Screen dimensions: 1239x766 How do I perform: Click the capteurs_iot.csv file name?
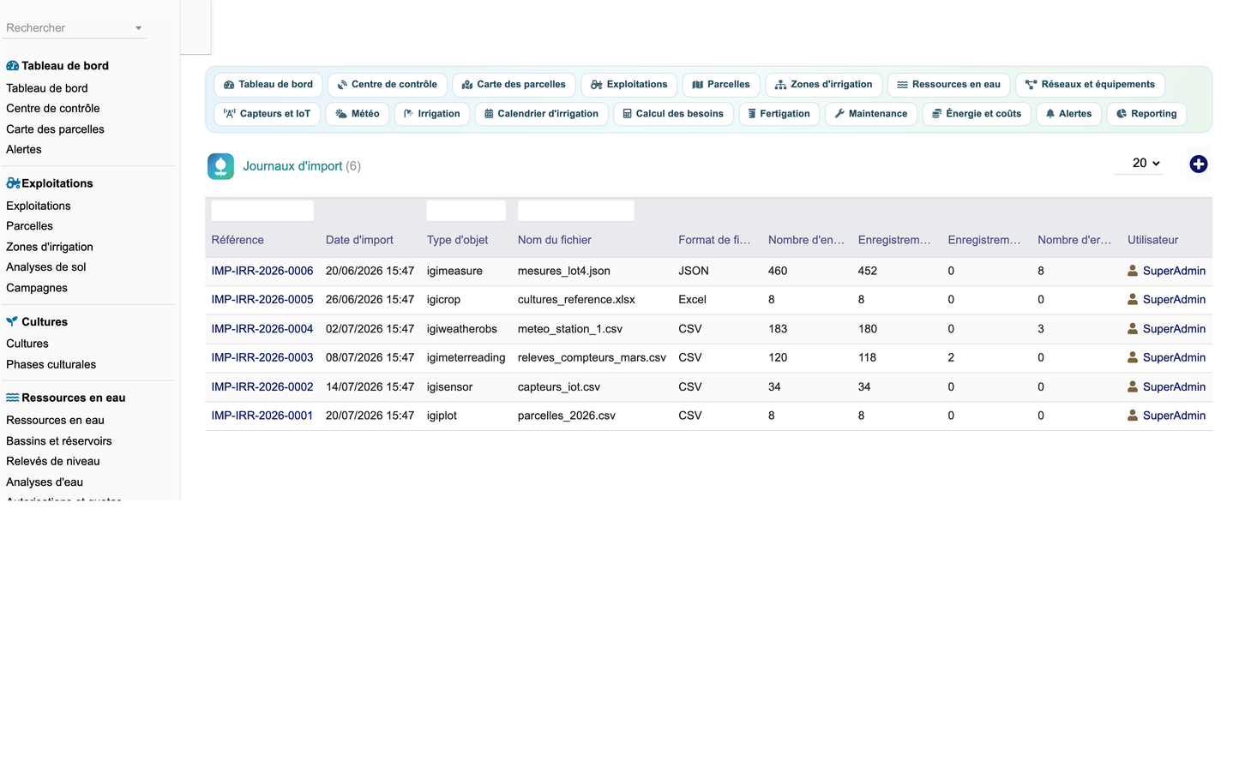[x=559, y=386]
